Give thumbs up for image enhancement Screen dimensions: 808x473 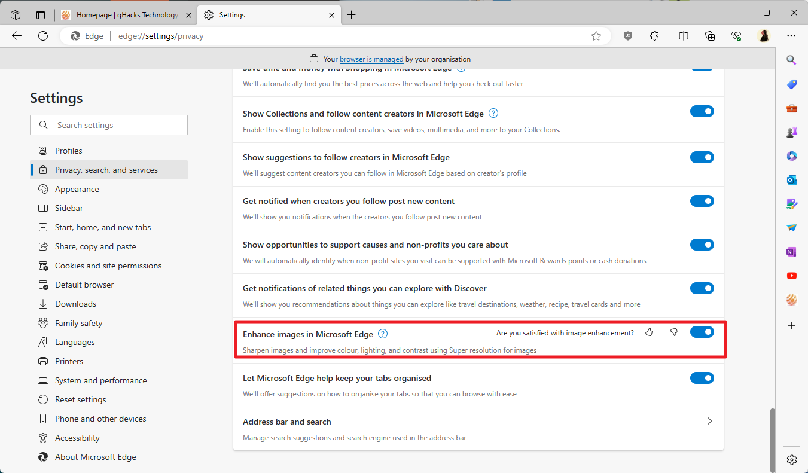tap(649, 332)
